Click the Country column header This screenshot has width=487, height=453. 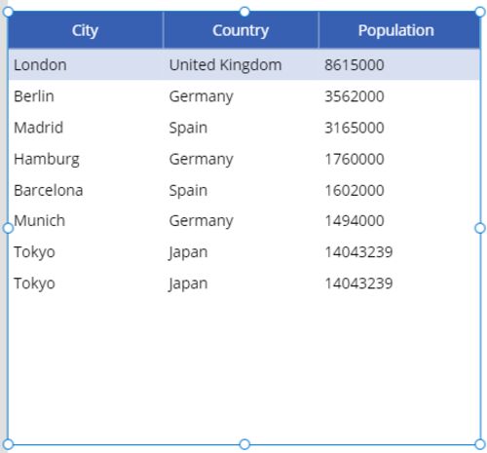click(x=241, y=30)
